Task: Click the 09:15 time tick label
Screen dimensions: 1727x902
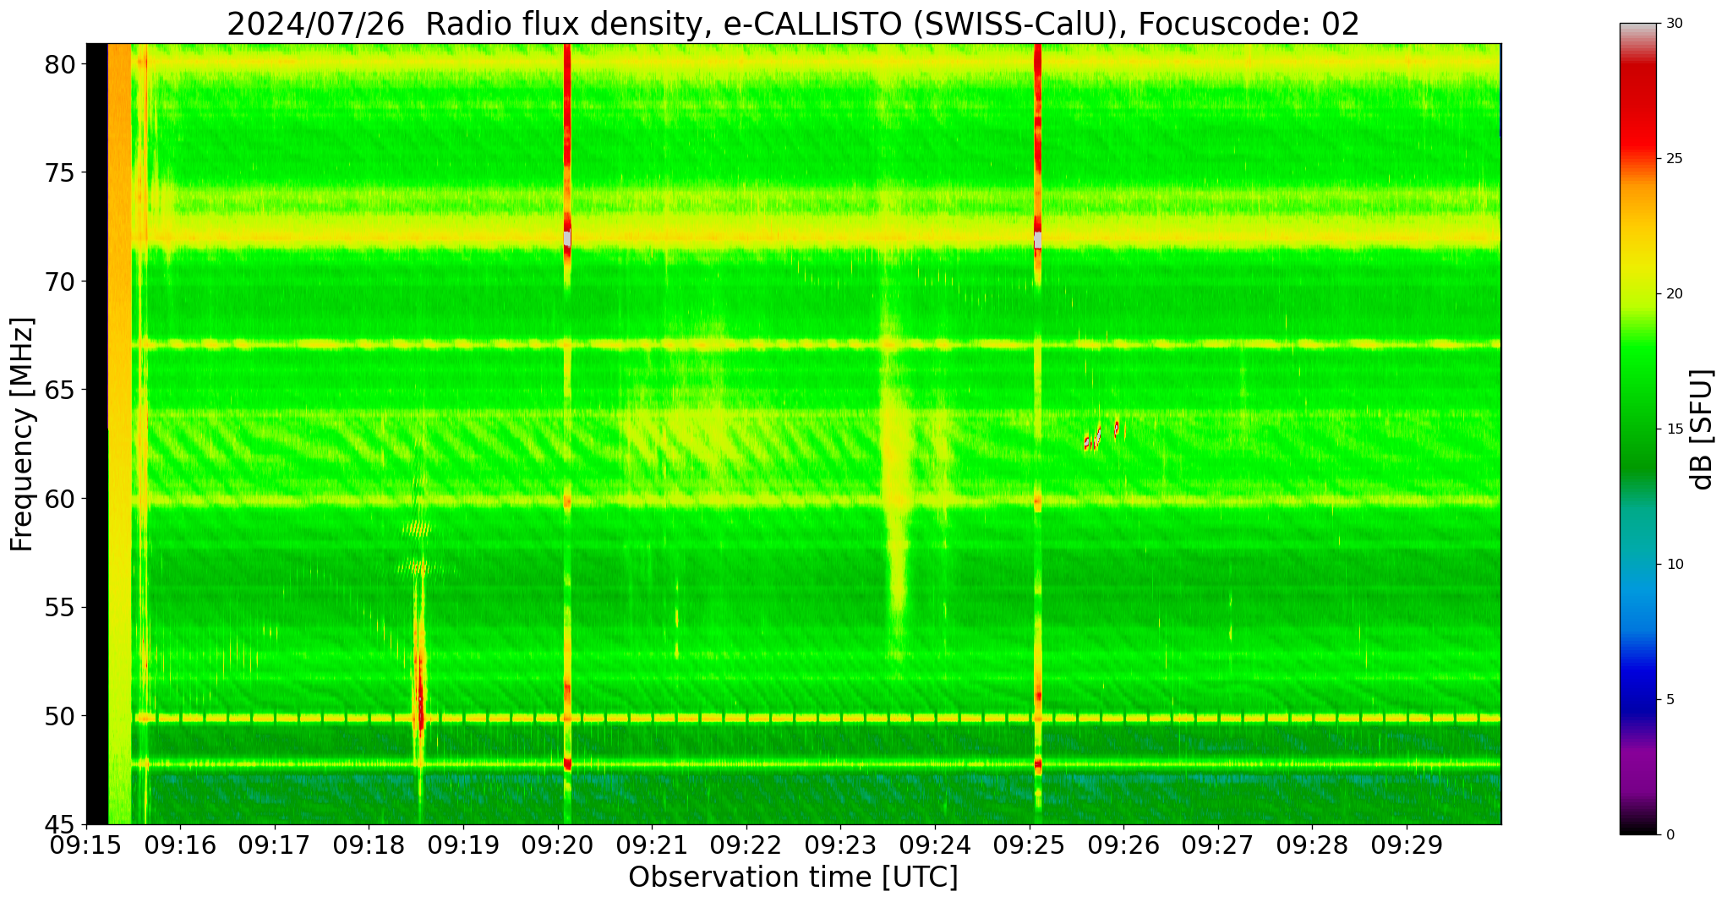Action: tap(86, 845)
